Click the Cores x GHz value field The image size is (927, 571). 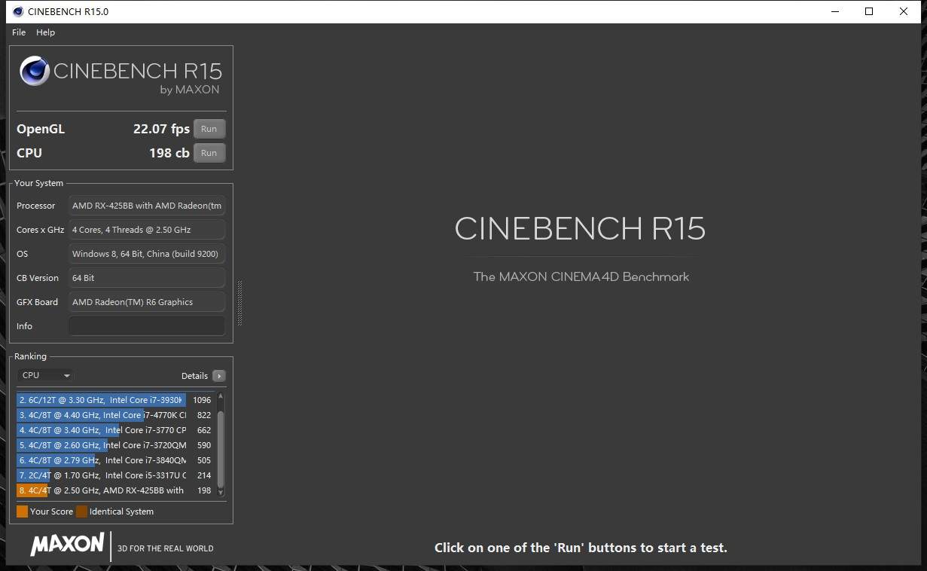point(147,230)
